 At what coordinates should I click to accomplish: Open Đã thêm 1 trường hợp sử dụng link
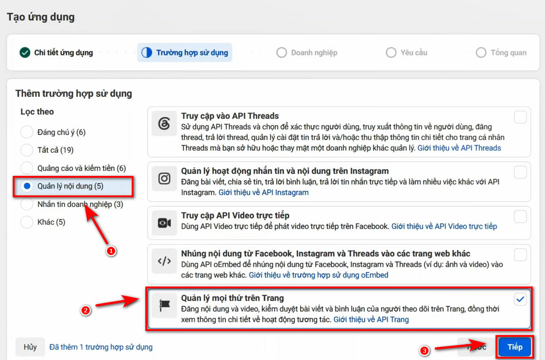pyautogui.click(x=101, y=347)
